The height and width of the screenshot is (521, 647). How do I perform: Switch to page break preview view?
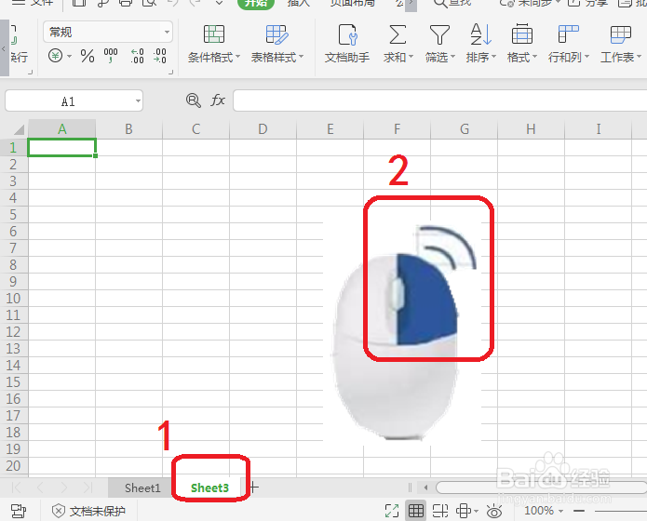pos(440,511)
